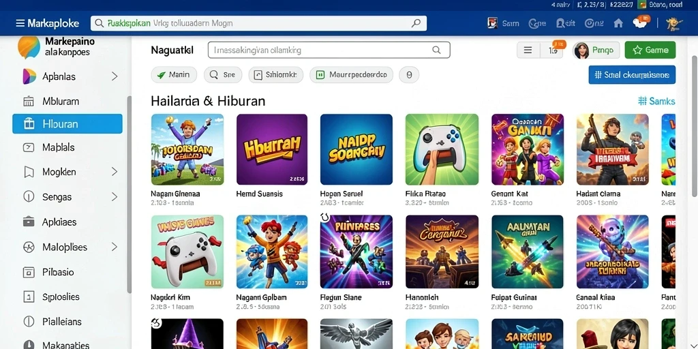Screen dimensions: 698x349
Task: Expand the Mogklen sidebar chevron
Action: point(115,172)
